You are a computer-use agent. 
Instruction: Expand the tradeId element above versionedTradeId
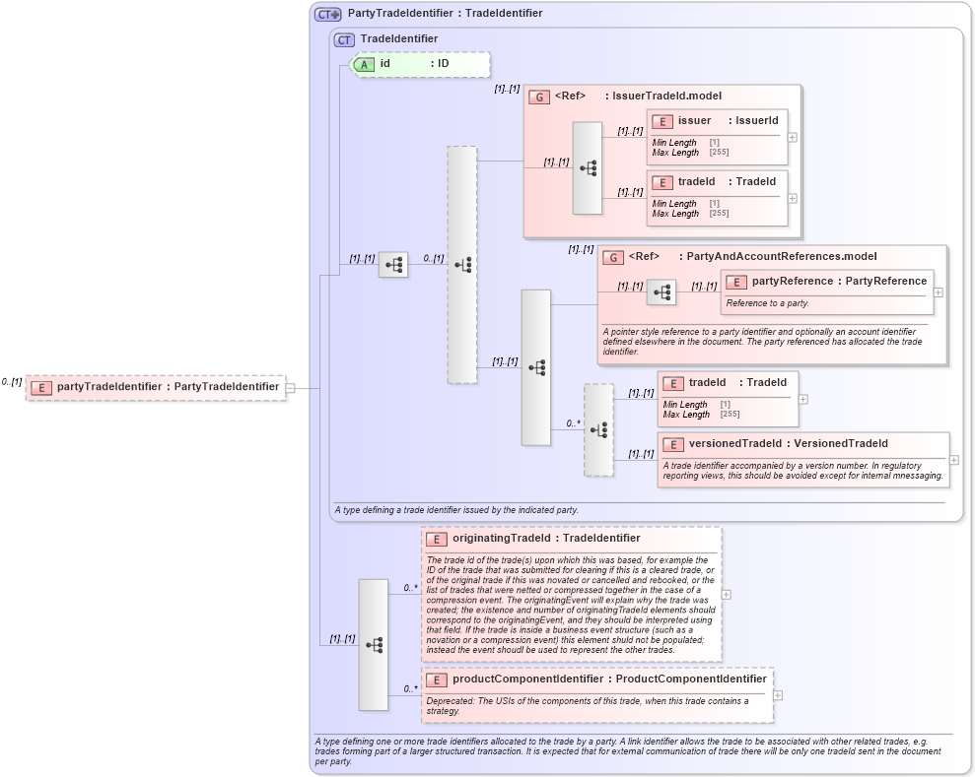coord(802,400)
